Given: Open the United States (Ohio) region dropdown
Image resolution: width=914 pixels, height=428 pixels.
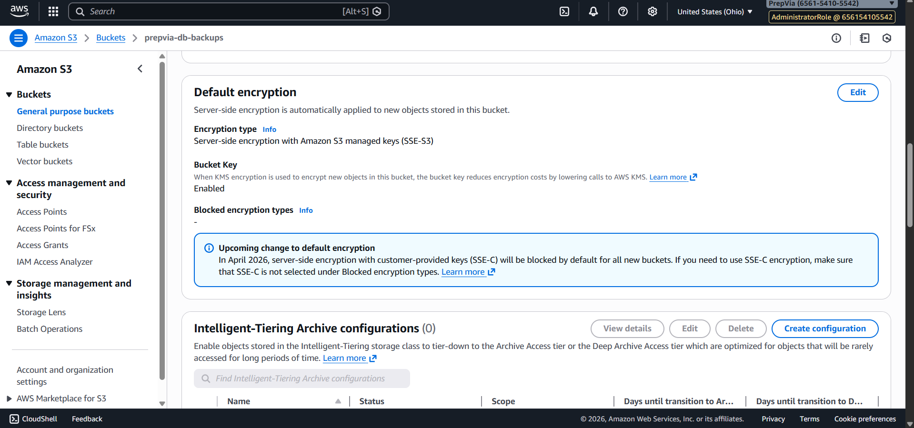Looking at the screenshot, I should tap(715, 11).
